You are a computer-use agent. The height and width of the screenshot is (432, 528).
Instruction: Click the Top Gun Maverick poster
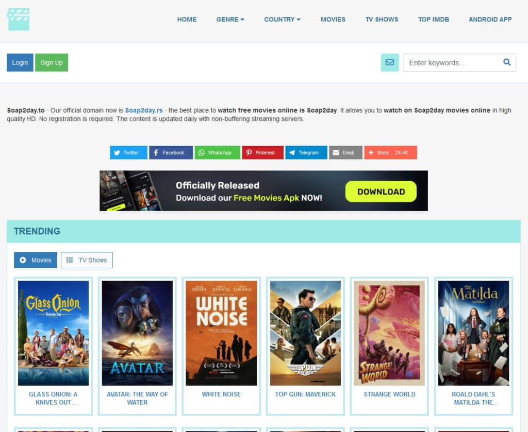click(305, 333)
